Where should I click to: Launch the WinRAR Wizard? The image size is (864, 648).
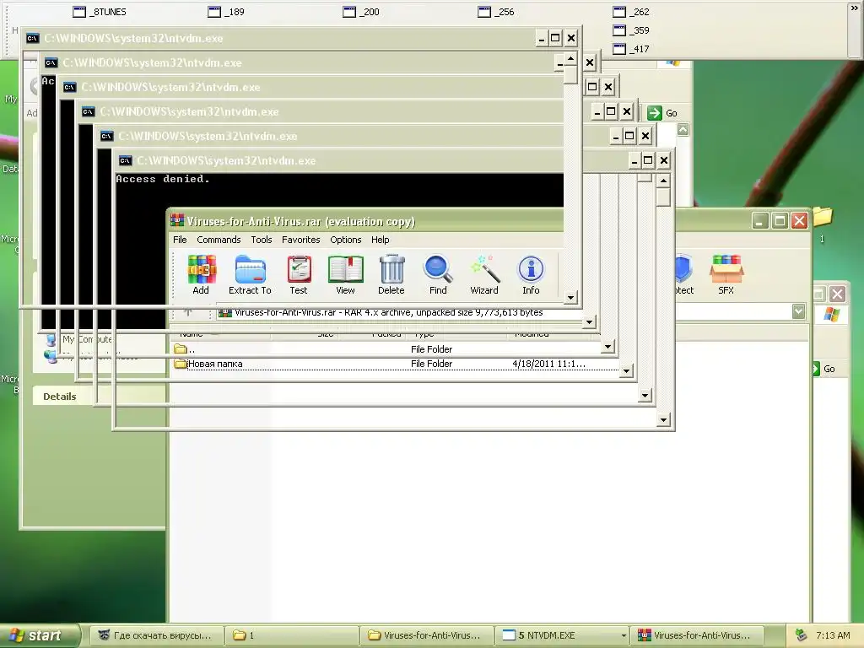click(484, 274)
